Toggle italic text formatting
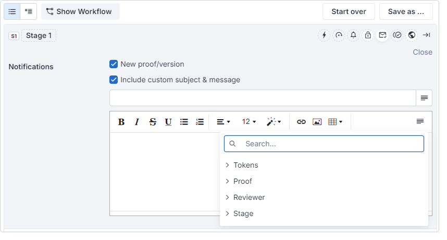 point(137,122)
